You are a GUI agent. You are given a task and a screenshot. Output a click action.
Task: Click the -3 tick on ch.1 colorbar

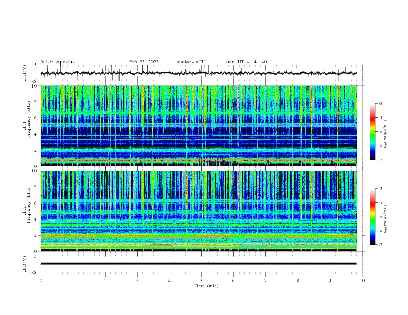coord(380,103)
